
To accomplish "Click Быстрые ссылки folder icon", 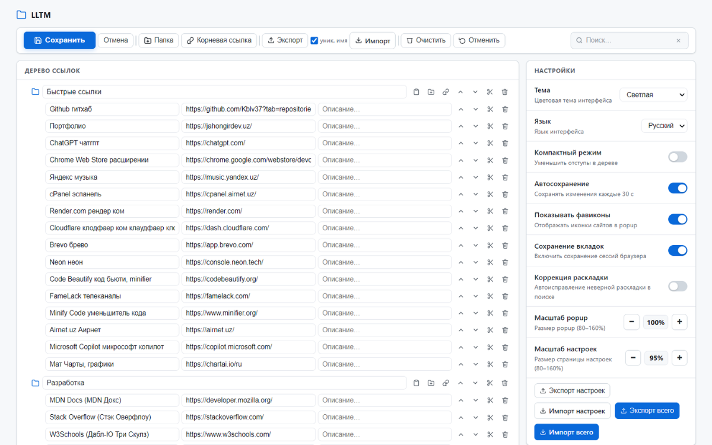I will point(36,92).
